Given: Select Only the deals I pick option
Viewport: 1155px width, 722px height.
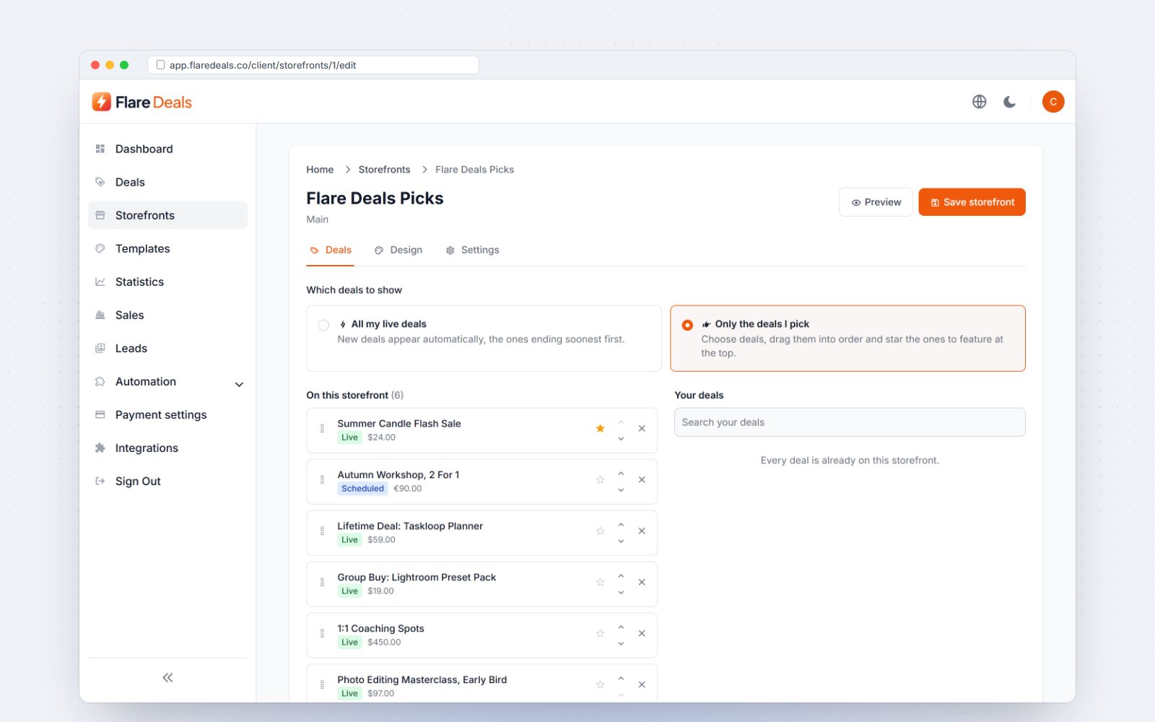Looking at the screenshot, I should [847, 339].
